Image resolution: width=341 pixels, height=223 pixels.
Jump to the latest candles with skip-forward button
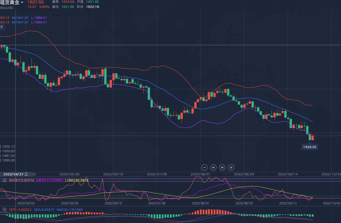222,168
